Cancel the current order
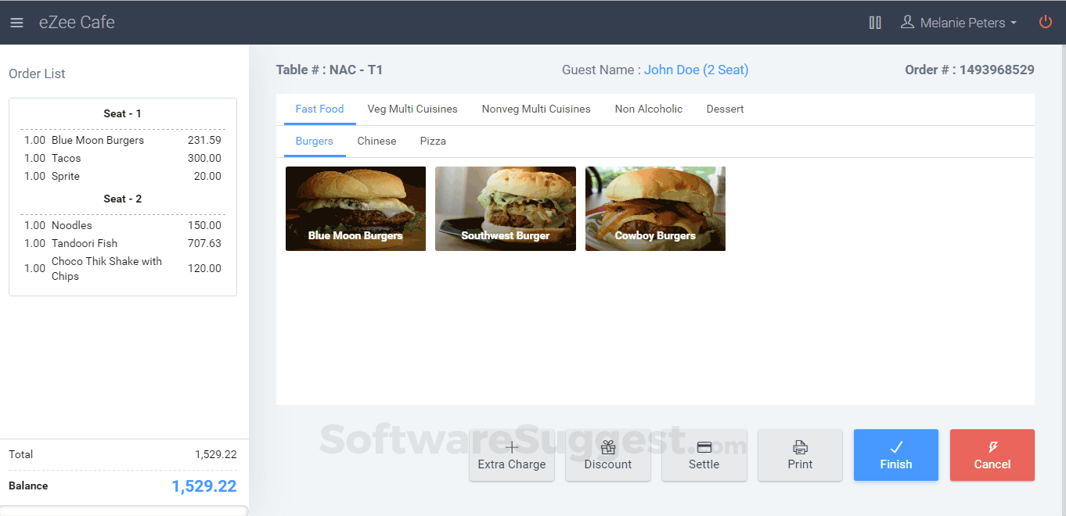1066x516 pixels. (x=992, y=455)
